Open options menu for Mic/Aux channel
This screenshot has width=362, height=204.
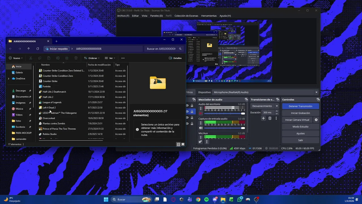coord(201,137)
